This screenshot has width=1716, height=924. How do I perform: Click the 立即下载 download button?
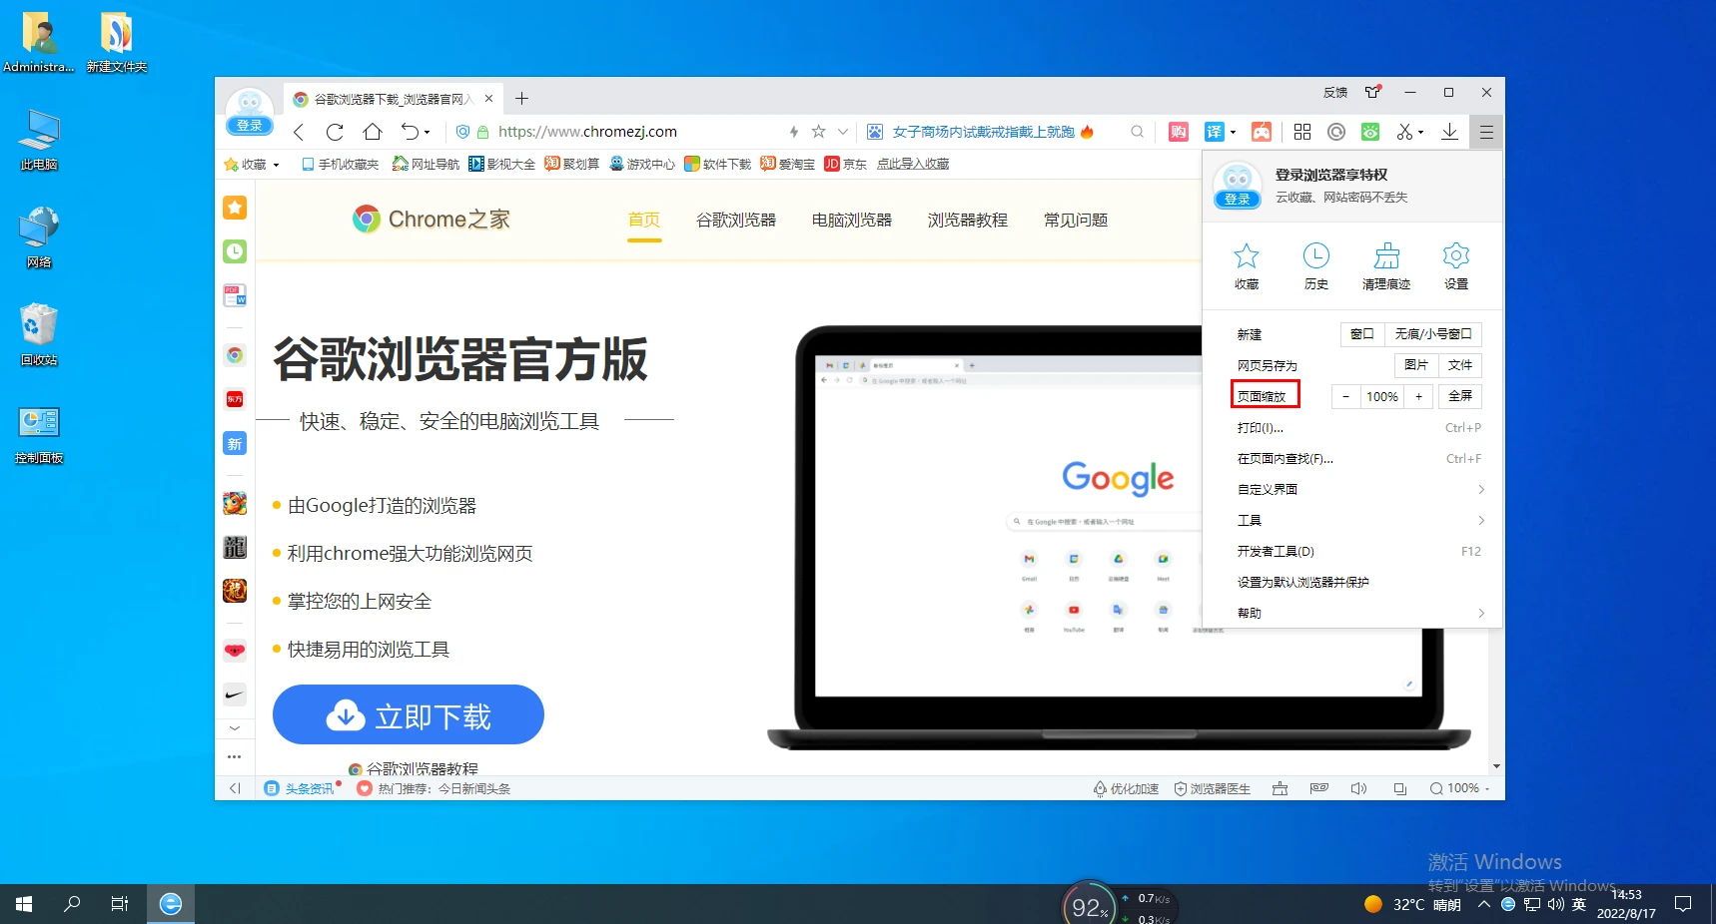tap(409, 714)
